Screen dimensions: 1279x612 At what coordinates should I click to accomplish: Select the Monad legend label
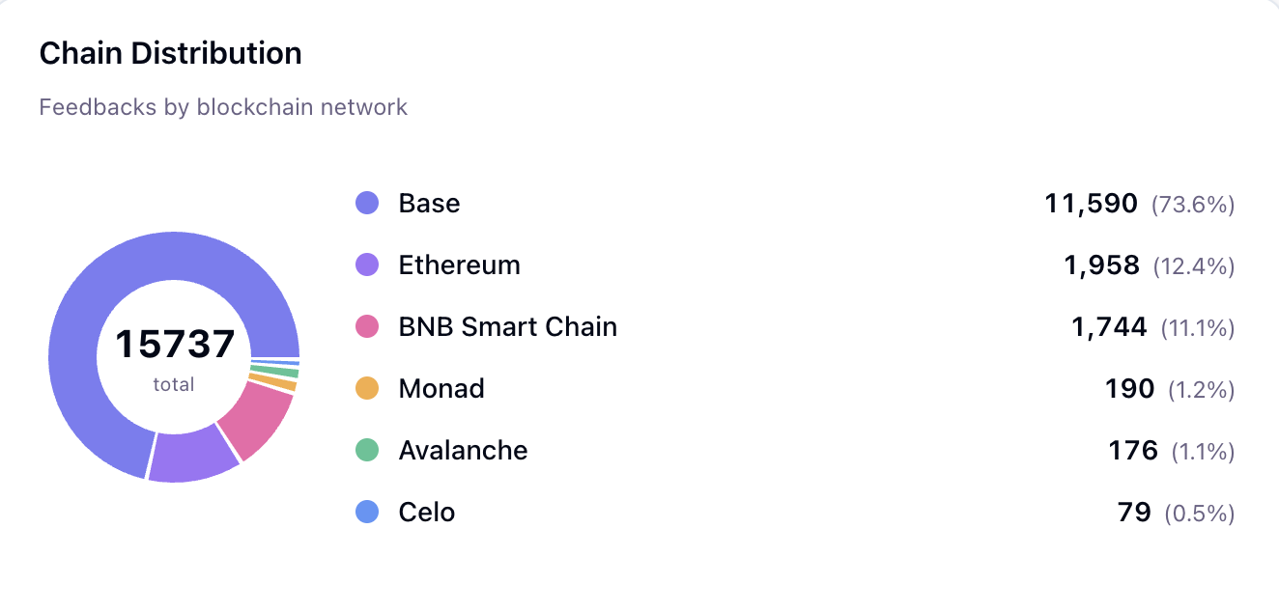[x=441, y=388]
